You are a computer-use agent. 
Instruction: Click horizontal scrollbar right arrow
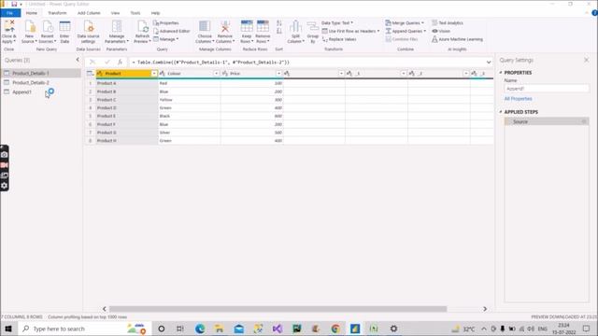[485, 309]
